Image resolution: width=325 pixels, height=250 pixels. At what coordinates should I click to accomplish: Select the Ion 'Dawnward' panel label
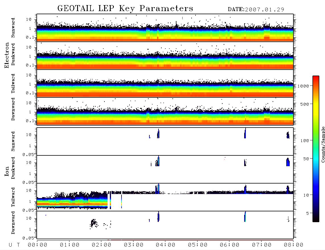point(13,223)
